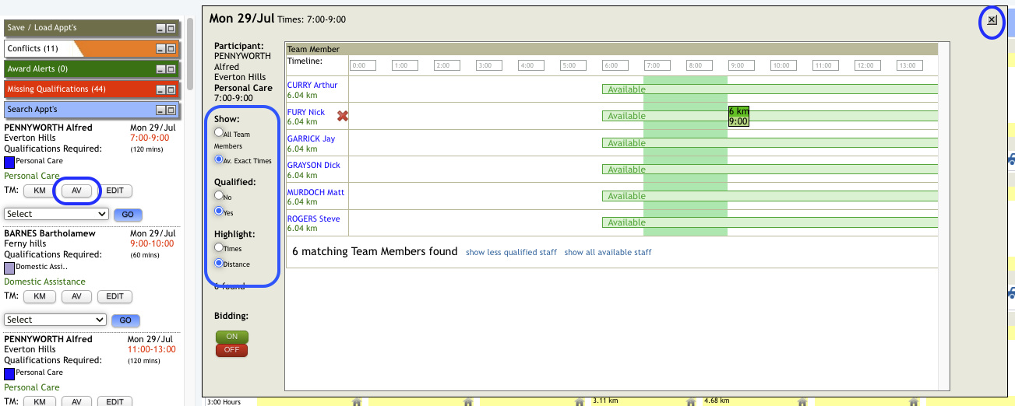The image size is (1015, 406).
Task: Minimize the Save / Load Appt's panel
Action: click(161, 28)
